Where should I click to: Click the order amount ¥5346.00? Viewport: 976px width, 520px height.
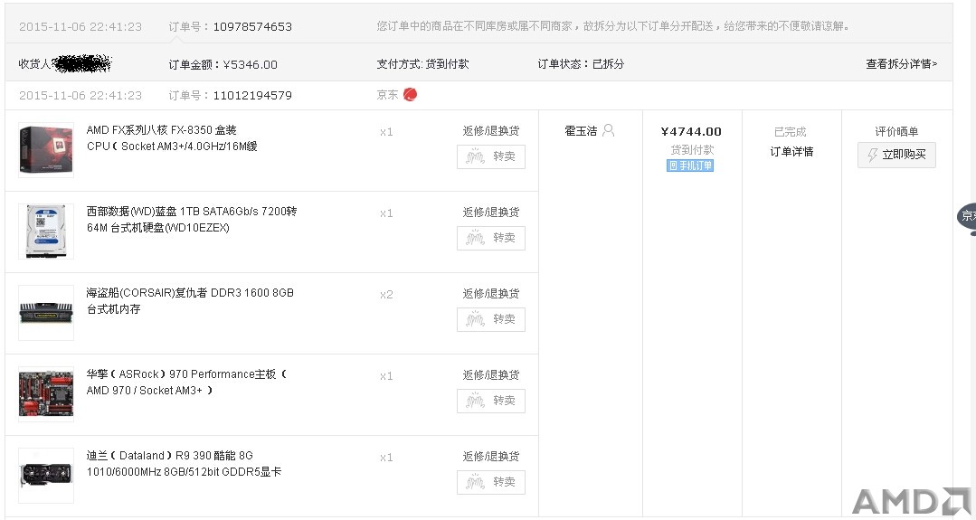click(x=251, y=65)
